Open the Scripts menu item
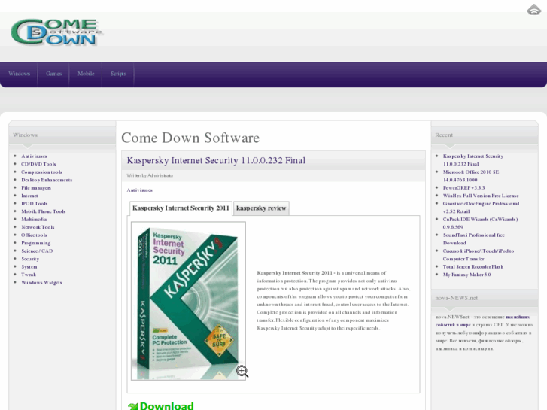Screen dimensions: 547x410 [x=118, y=74]
